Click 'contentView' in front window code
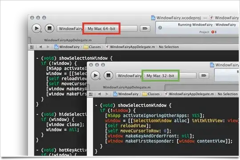240x160 pixels. [x=211, y=141]
